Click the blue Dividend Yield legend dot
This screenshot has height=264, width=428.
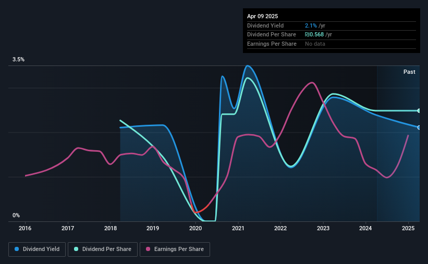[17, 249]
